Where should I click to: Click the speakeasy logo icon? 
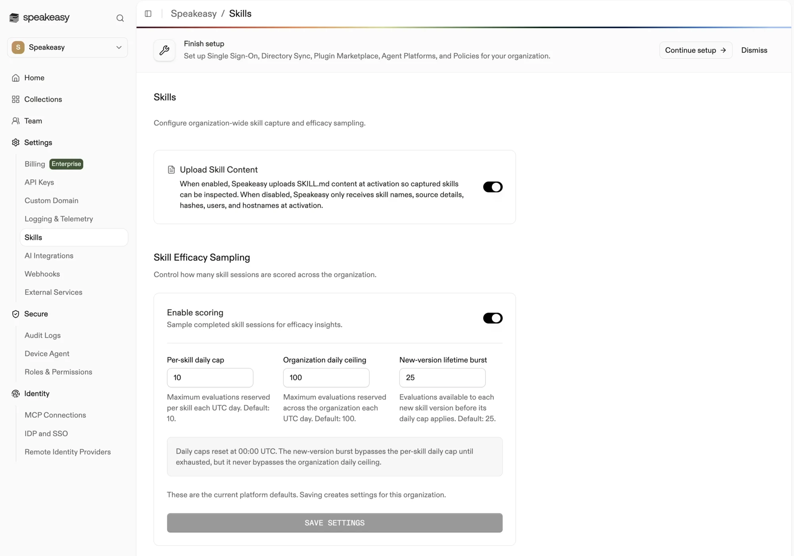point(14,18)
